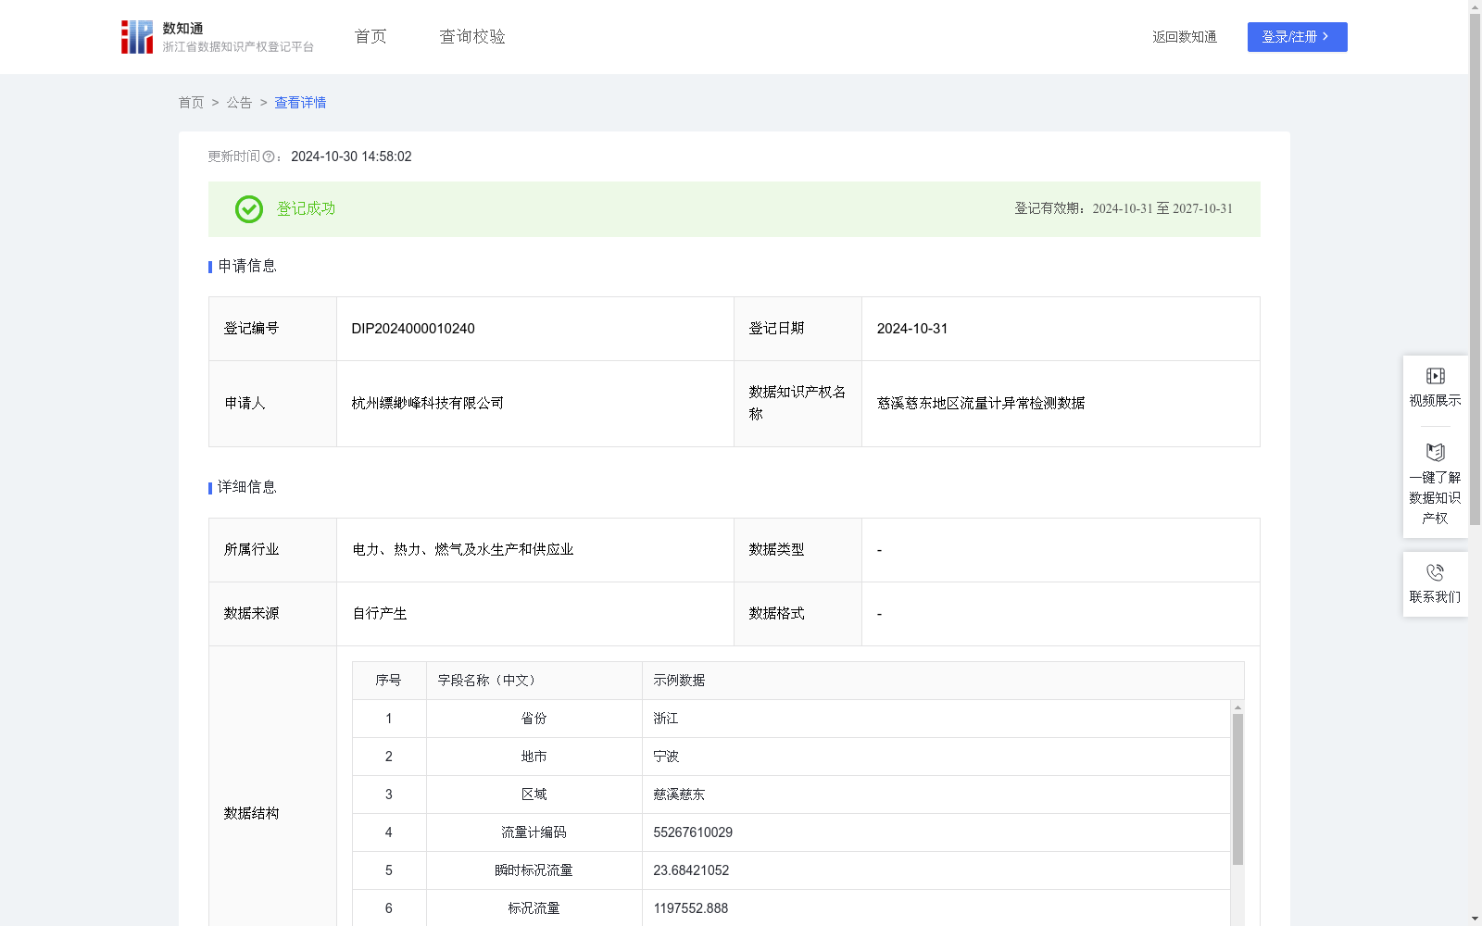Click the 所属行业 label cell
The height and width of the screenshot is (926, 1482).
tap(272, 550)
